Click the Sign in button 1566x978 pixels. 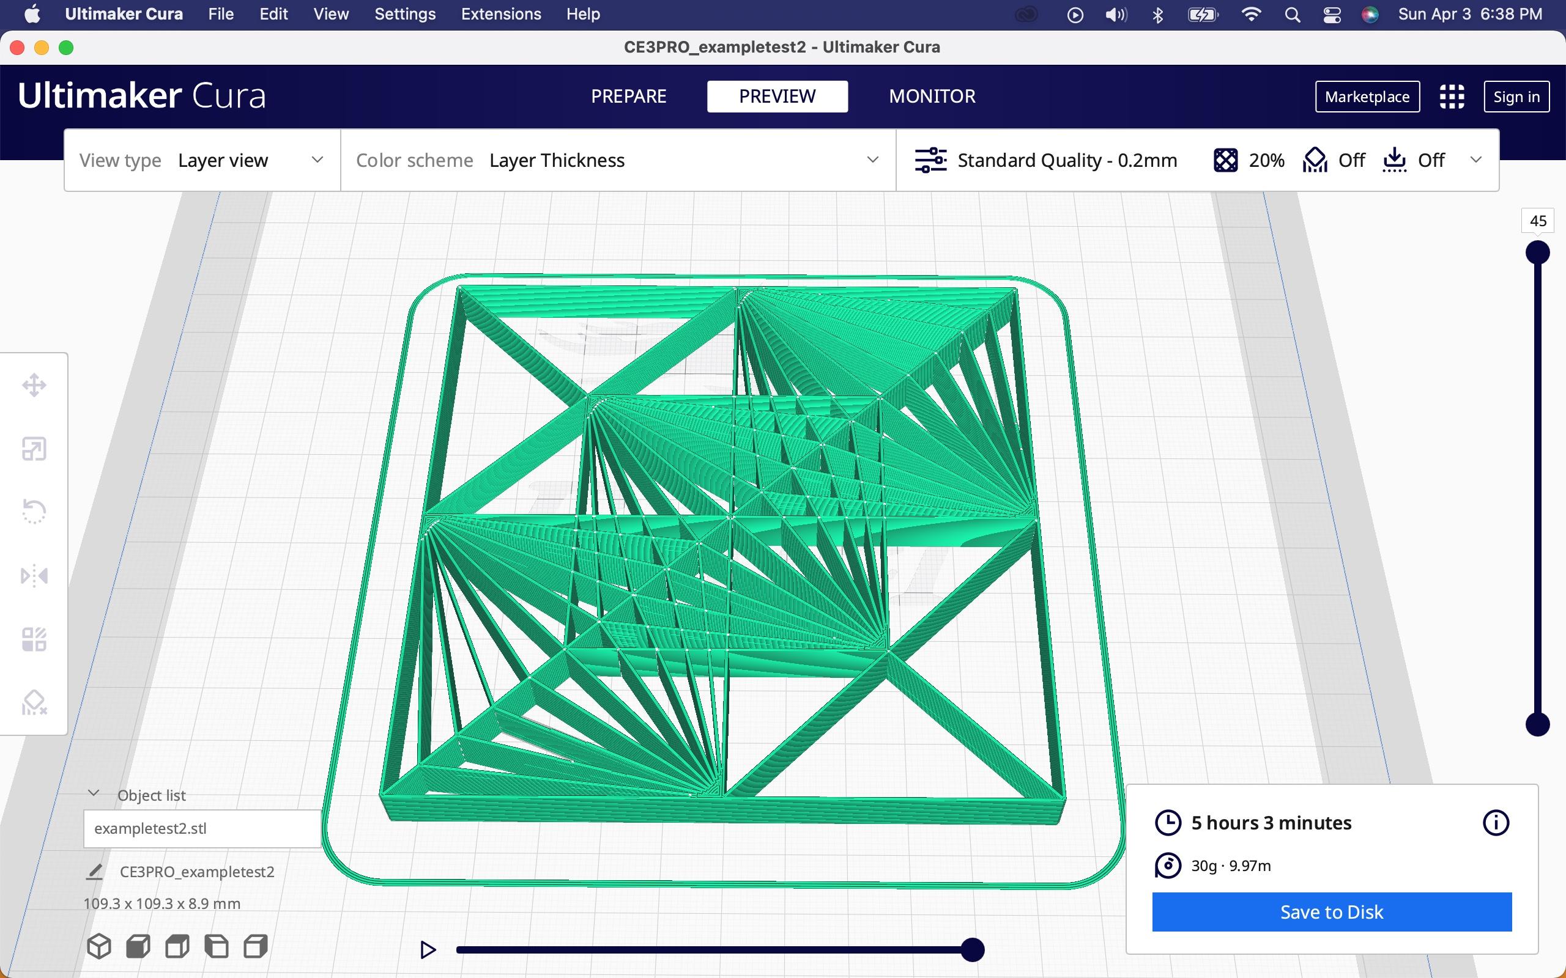tap(1516, 97)
